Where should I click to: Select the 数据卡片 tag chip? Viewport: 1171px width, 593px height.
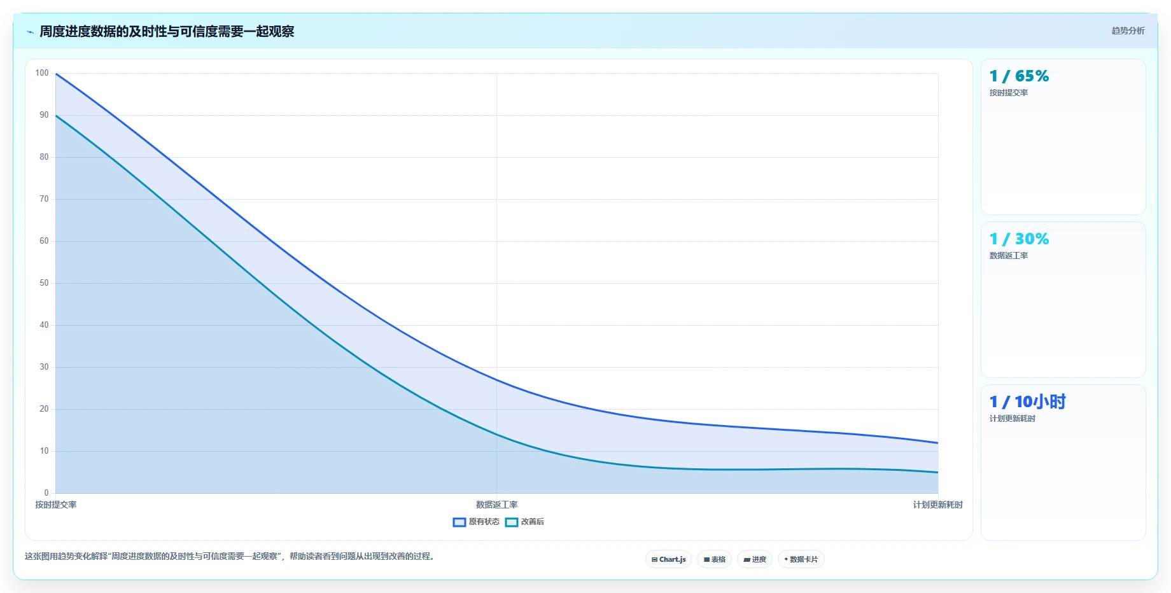pyautogui.click(x=801, y=559)
